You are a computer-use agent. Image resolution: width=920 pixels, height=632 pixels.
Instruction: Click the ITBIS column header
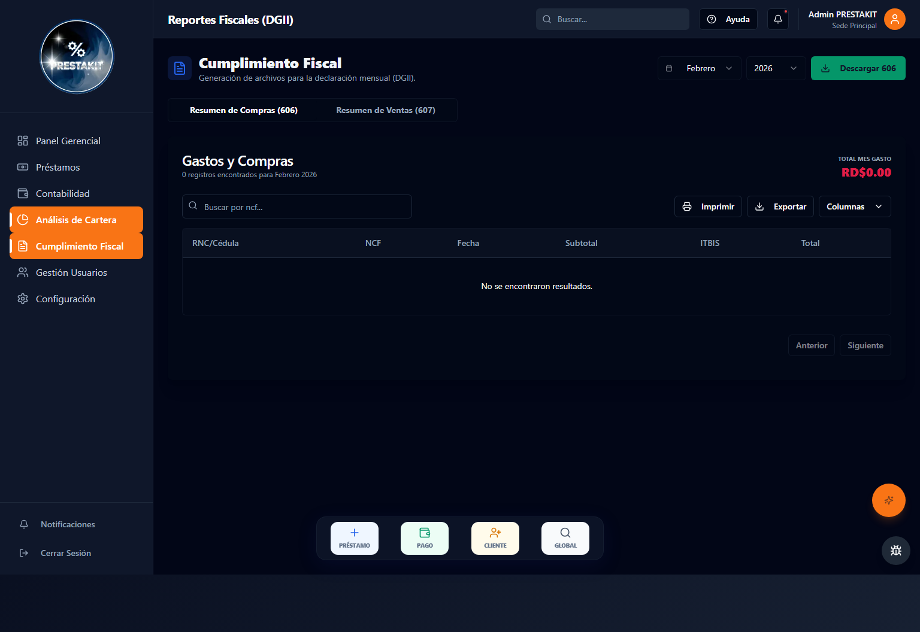pyautogui.click(x=710, y=243)
